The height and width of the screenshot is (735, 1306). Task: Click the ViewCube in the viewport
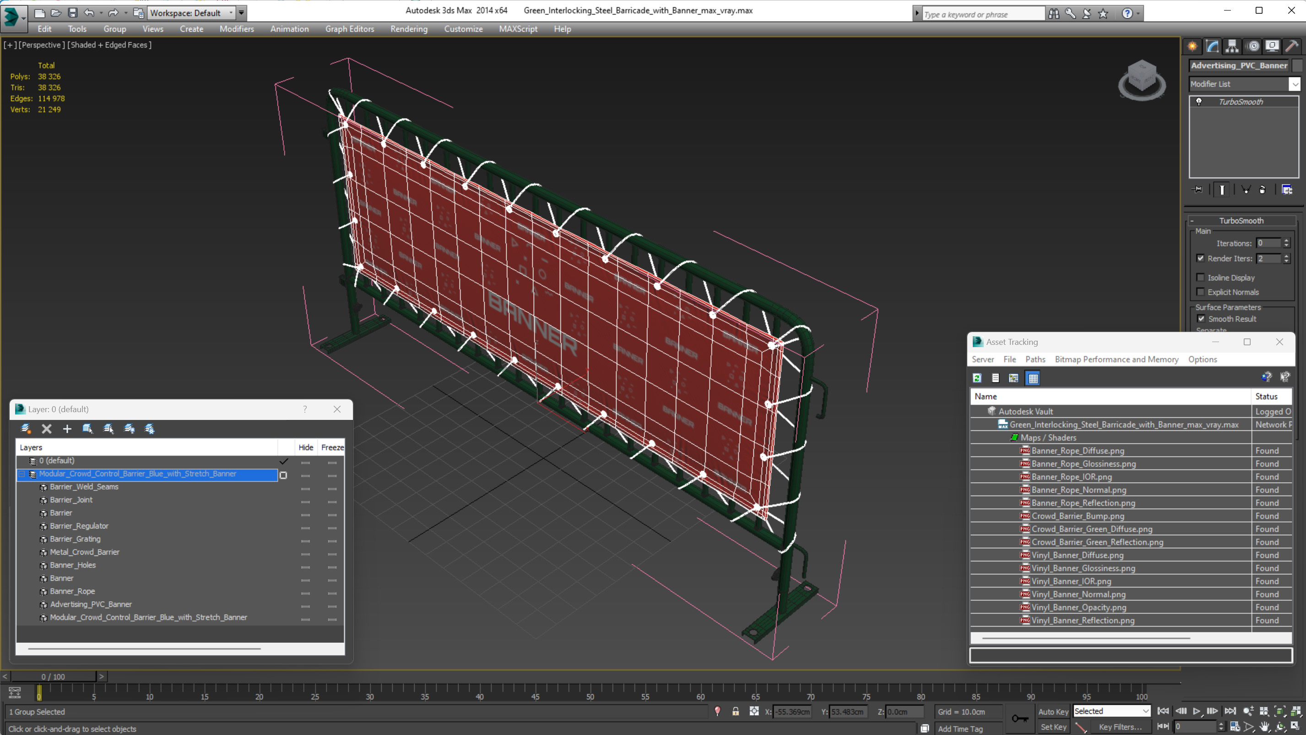(1142, 80)
